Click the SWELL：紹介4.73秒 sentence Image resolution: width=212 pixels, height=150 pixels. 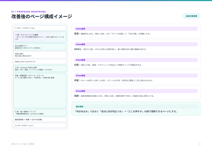111,49
